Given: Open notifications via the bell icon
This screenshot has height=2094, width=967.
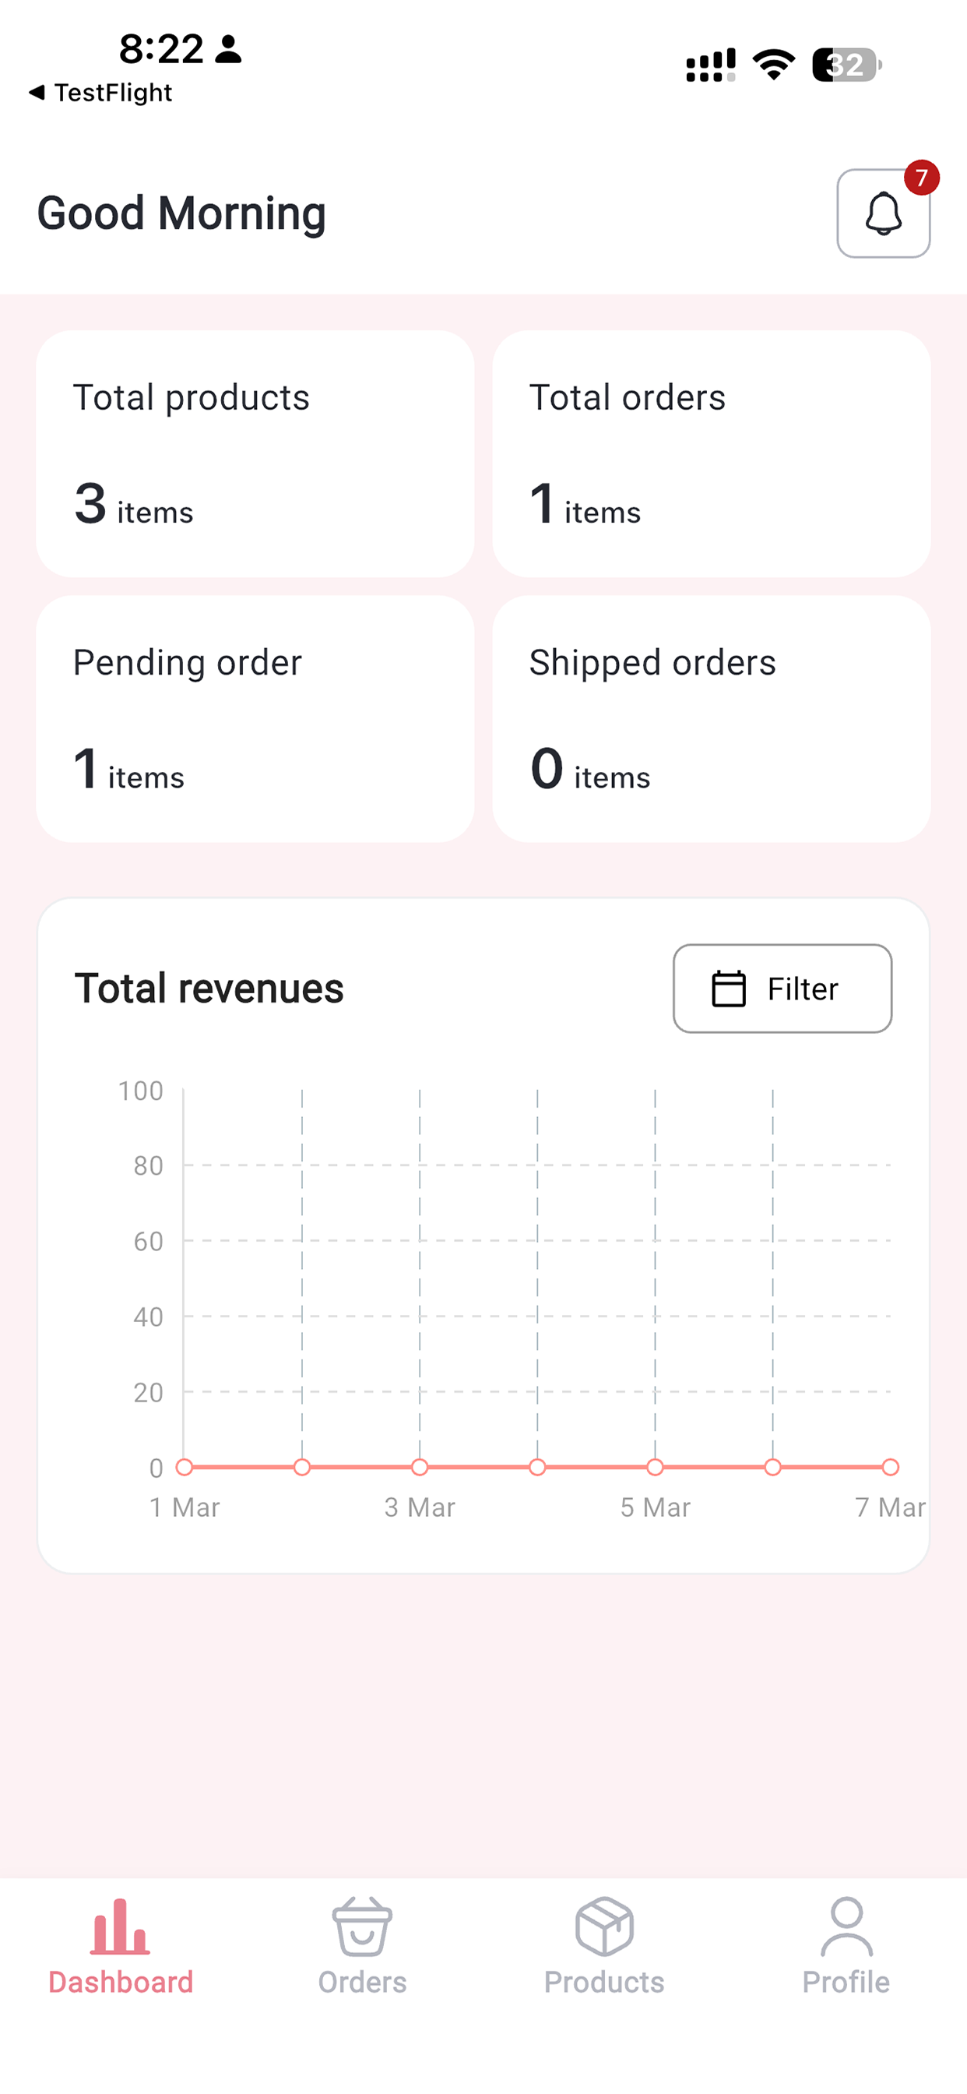Looking at the screenshot, I should click(883, 213).
